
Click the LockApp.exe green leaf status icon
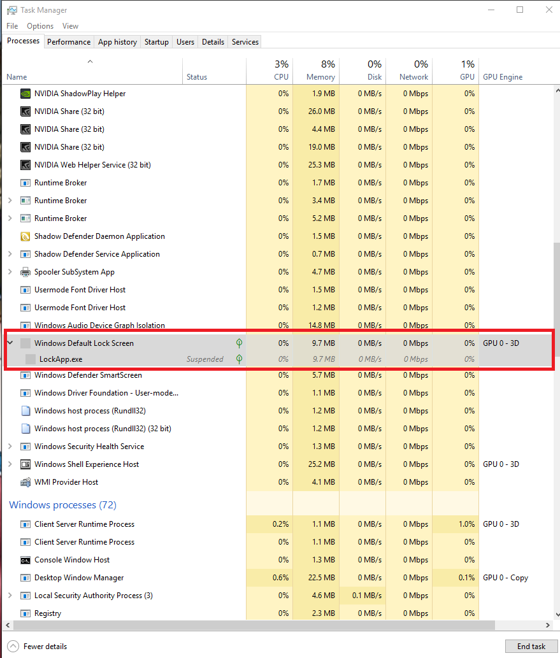pyautogui.click(x=239, y=359)
